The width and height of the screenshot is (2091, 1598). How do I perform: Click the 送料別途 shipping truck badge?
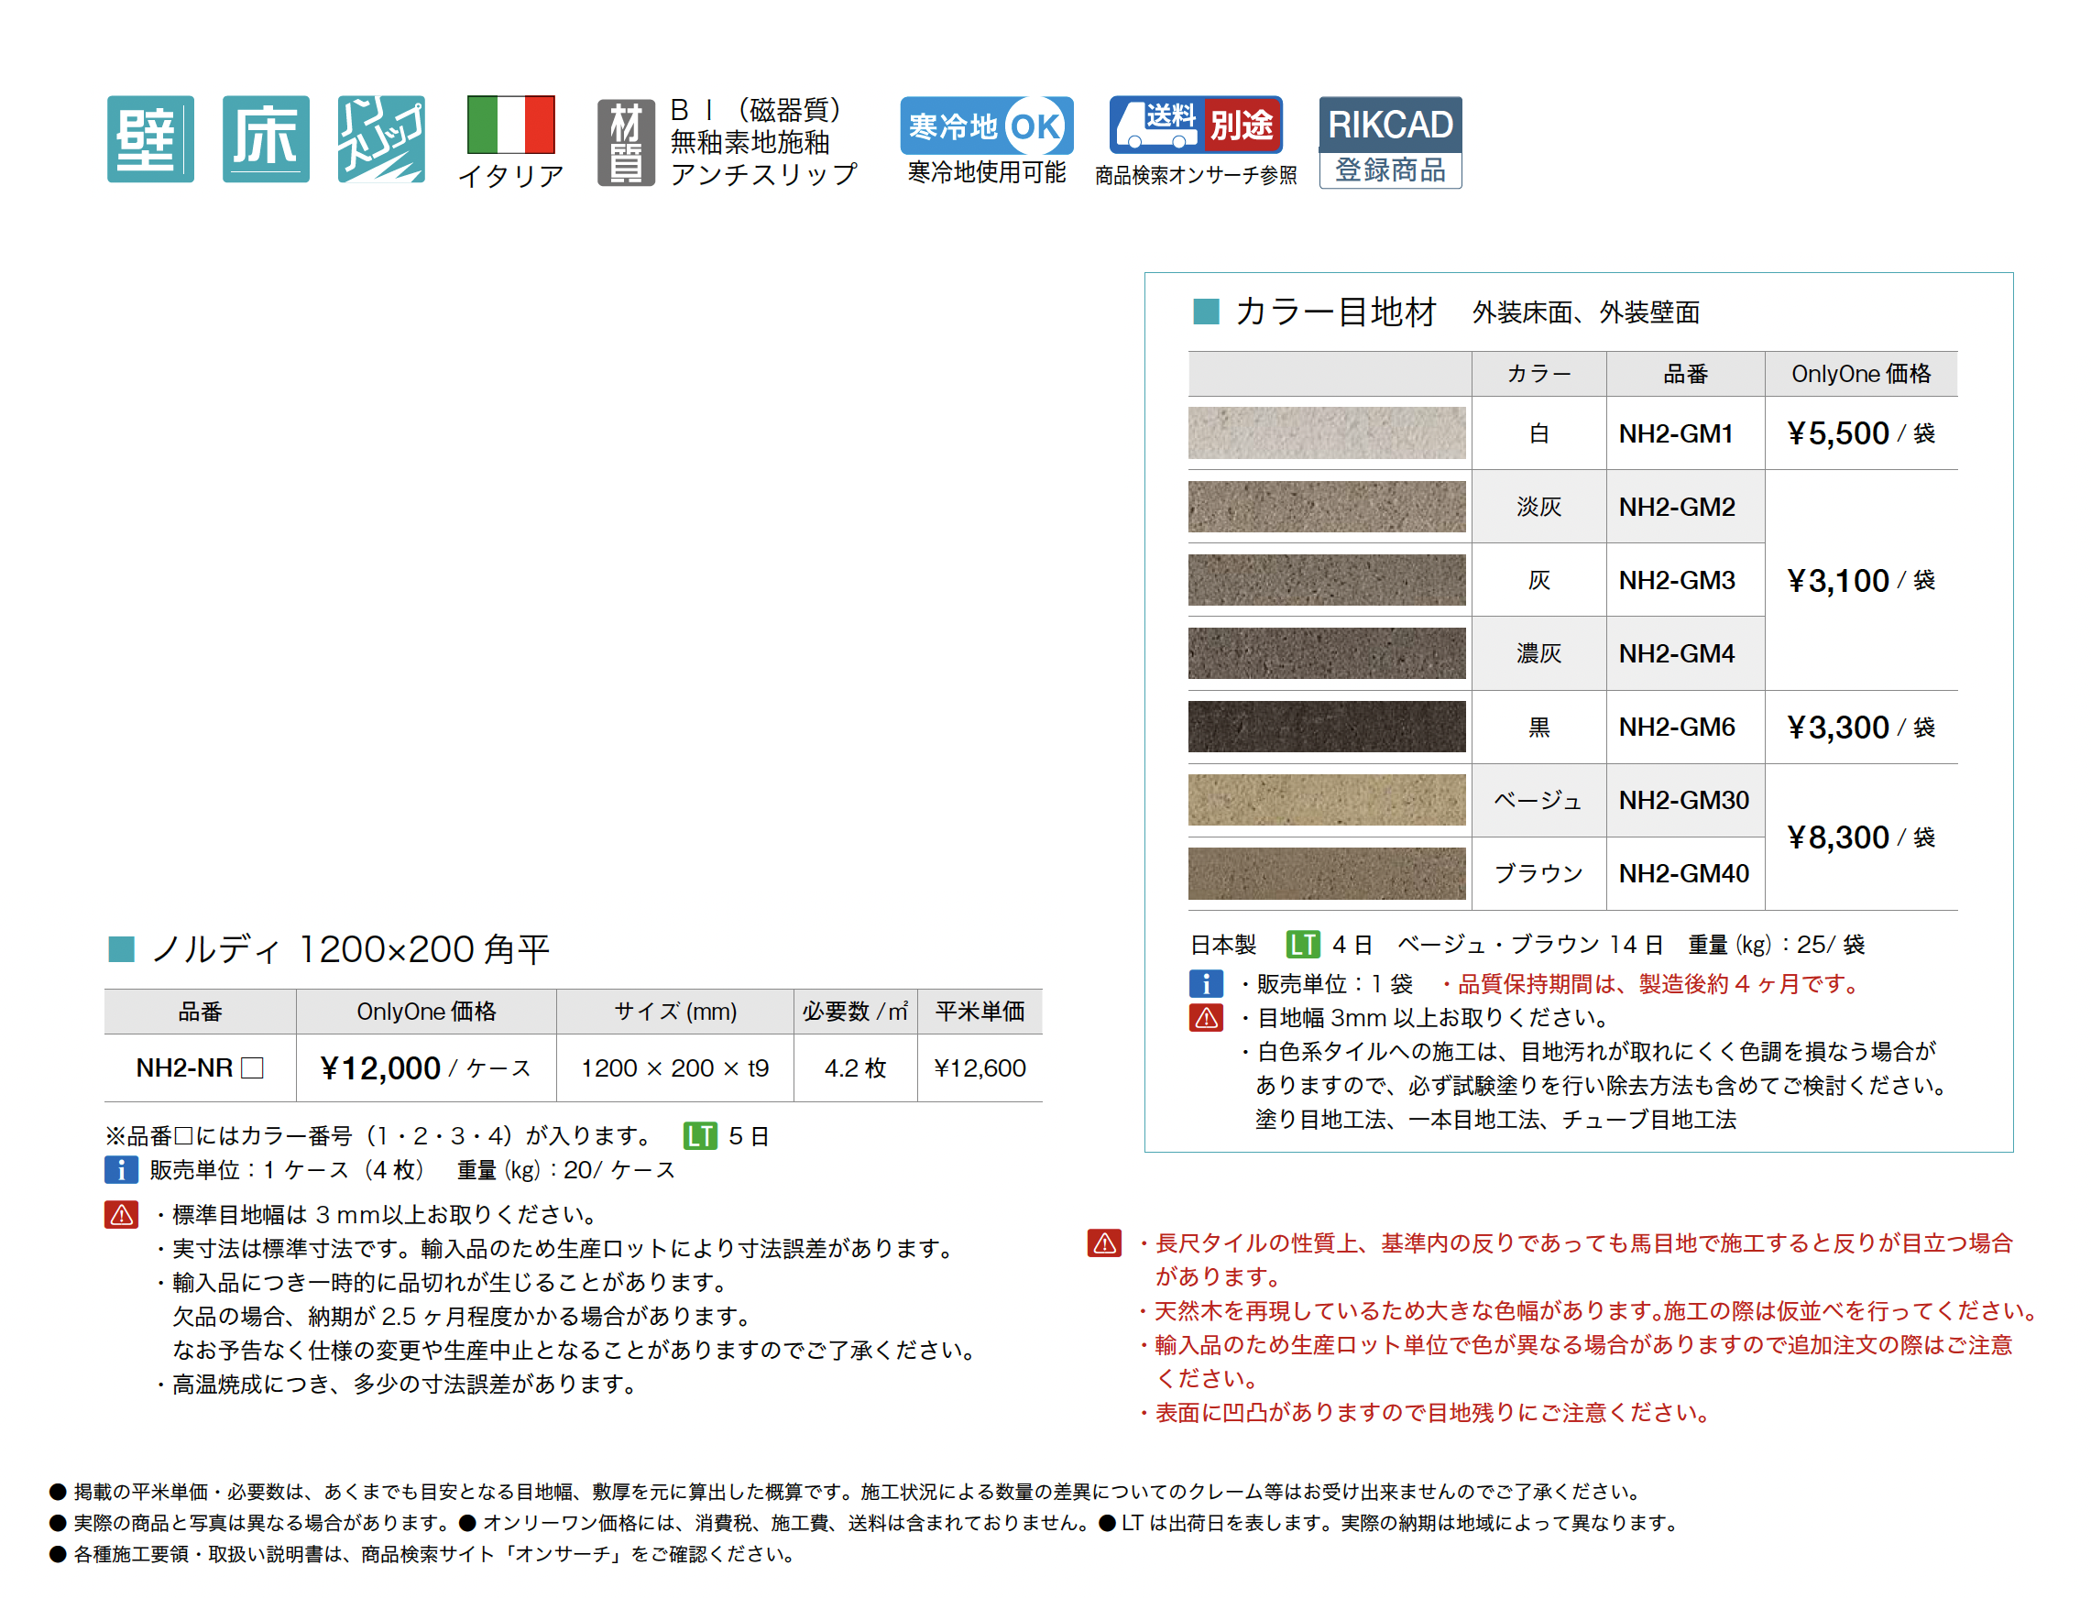(1195, 125)
